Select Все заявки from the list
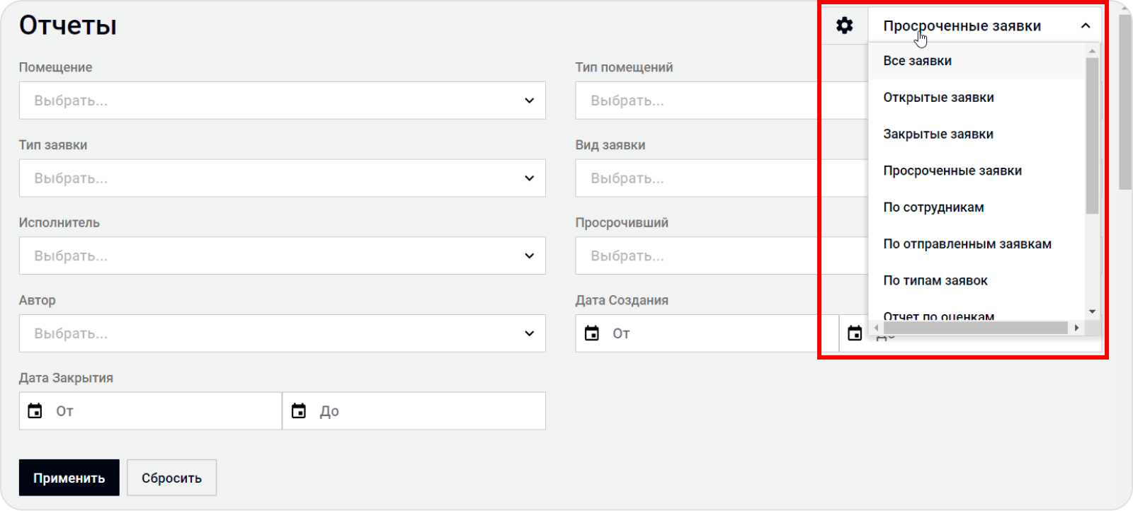This screenshot has height=511, width=1133. (x=917, y=61)
